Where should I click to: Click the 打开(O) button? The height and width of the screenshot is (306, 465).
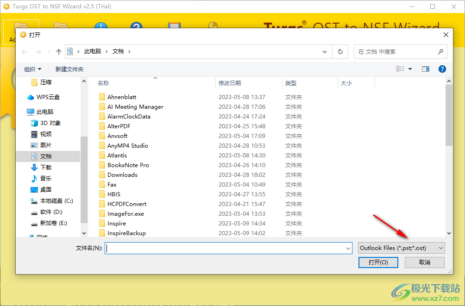(x=378, y=262)
